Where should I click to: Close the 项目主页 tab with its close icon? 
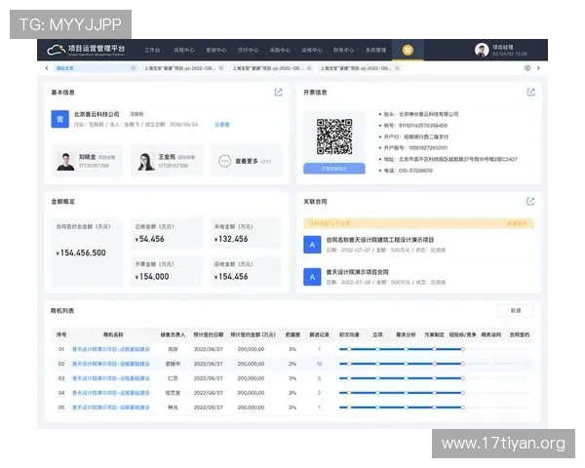(x=134, y=68)
